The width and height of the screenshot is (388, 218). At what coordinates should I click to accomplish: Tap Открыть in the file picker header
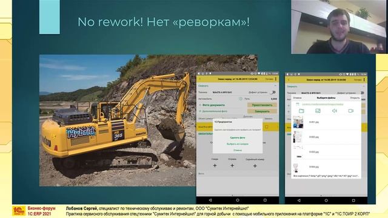[355, 98]
